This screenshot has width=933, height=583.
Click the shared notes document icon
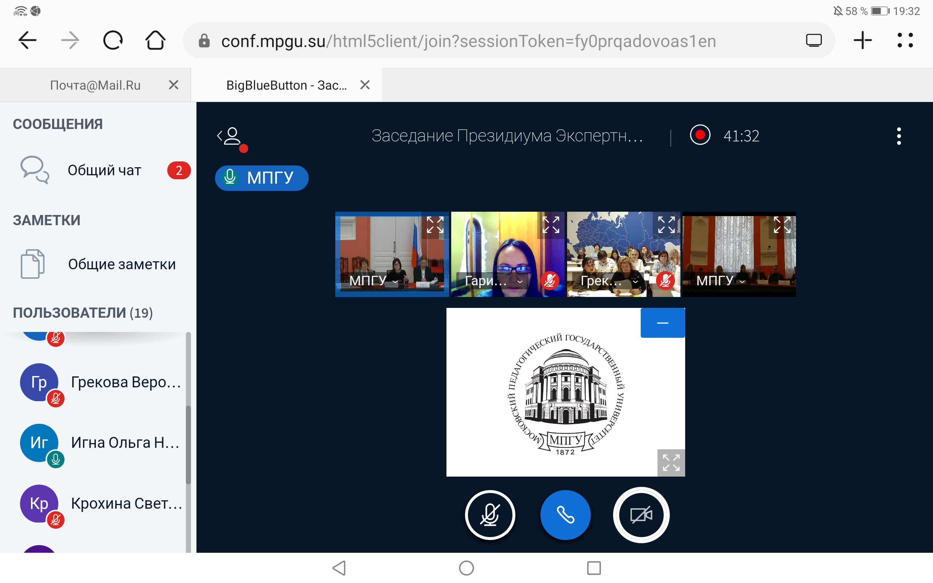click(x=32, y=264)
